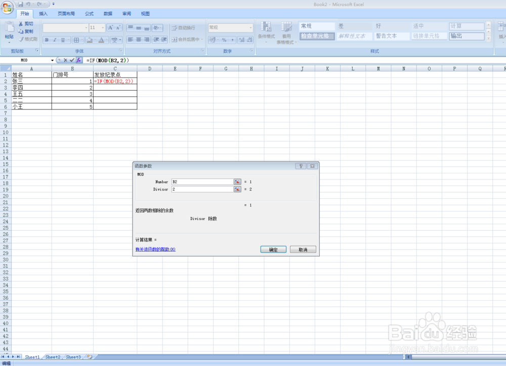Open the 视图 ribbon tab
This screenshot has height=366, width=506.
(x=145, y=14)
